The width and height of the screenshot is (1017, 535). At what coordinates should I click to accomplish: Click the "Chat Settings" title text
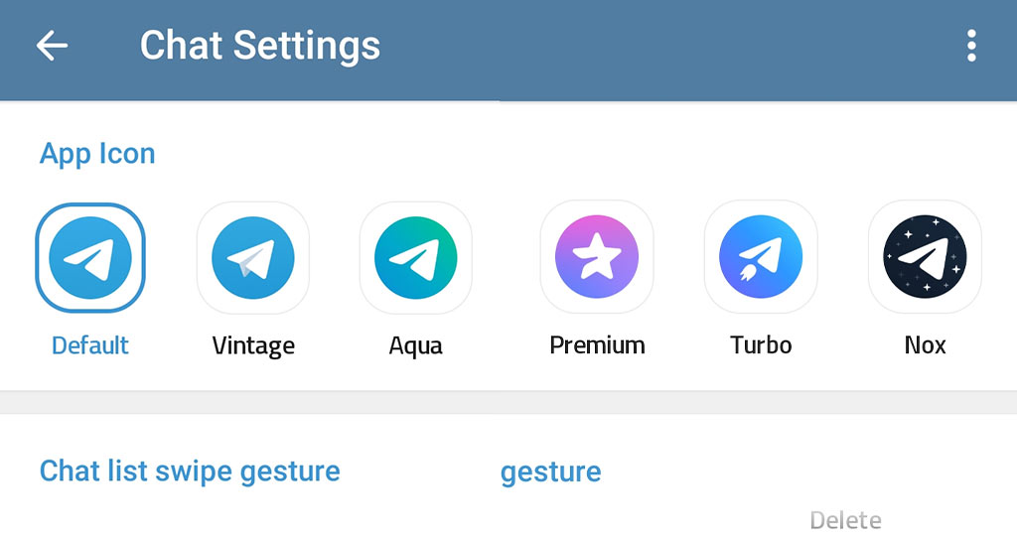click(x=260, y=46)
